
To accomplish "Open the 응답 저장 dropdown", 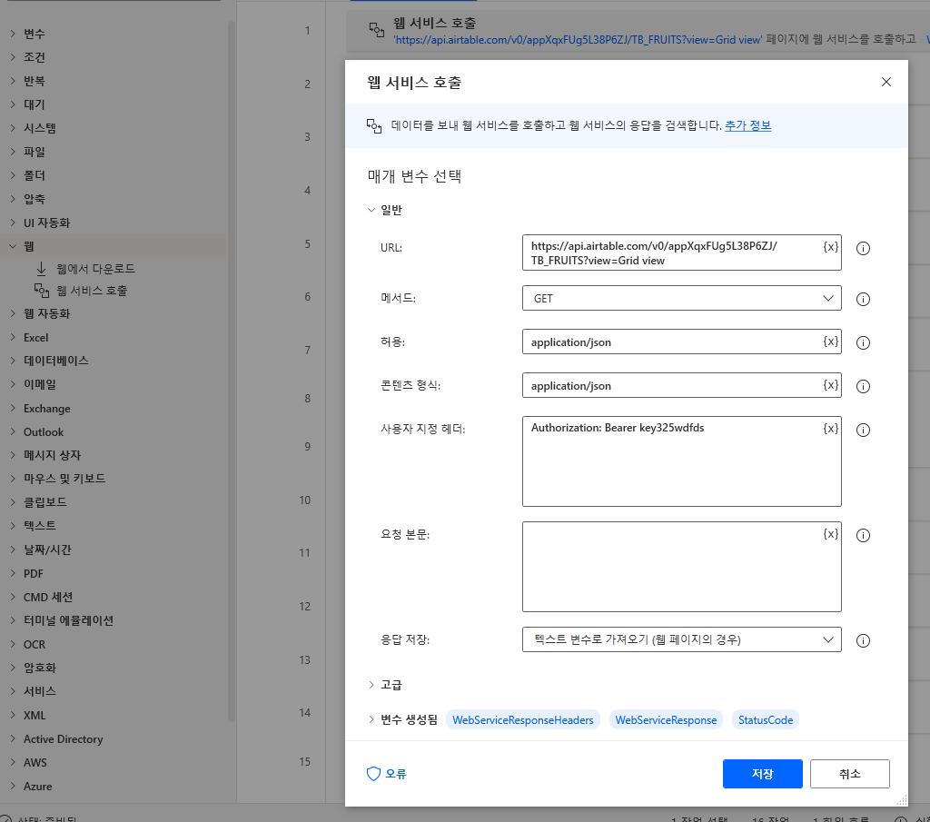I will (681, 639).
